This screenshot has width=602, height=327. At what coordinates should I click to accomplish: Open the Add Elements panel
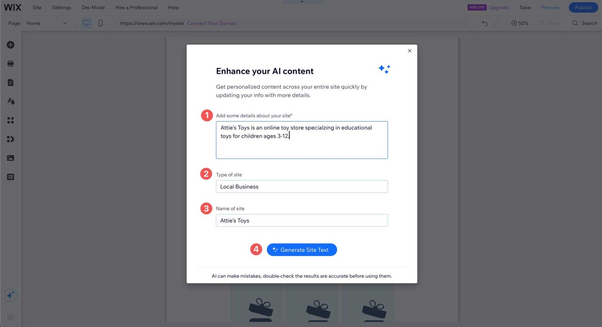point(10,45)
